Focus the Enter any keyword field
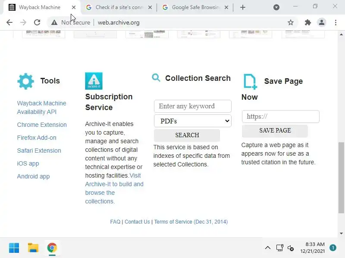The image size is (345, 258). (192, 106)
